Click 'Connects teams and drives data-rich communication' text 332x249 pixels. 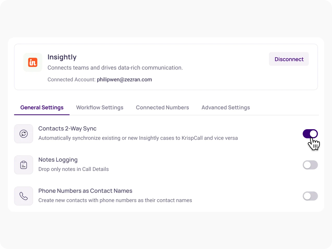115,68
